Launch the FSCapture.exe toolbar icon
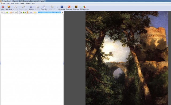This screenshot has height=105, width=171. [x=84, y=8]
